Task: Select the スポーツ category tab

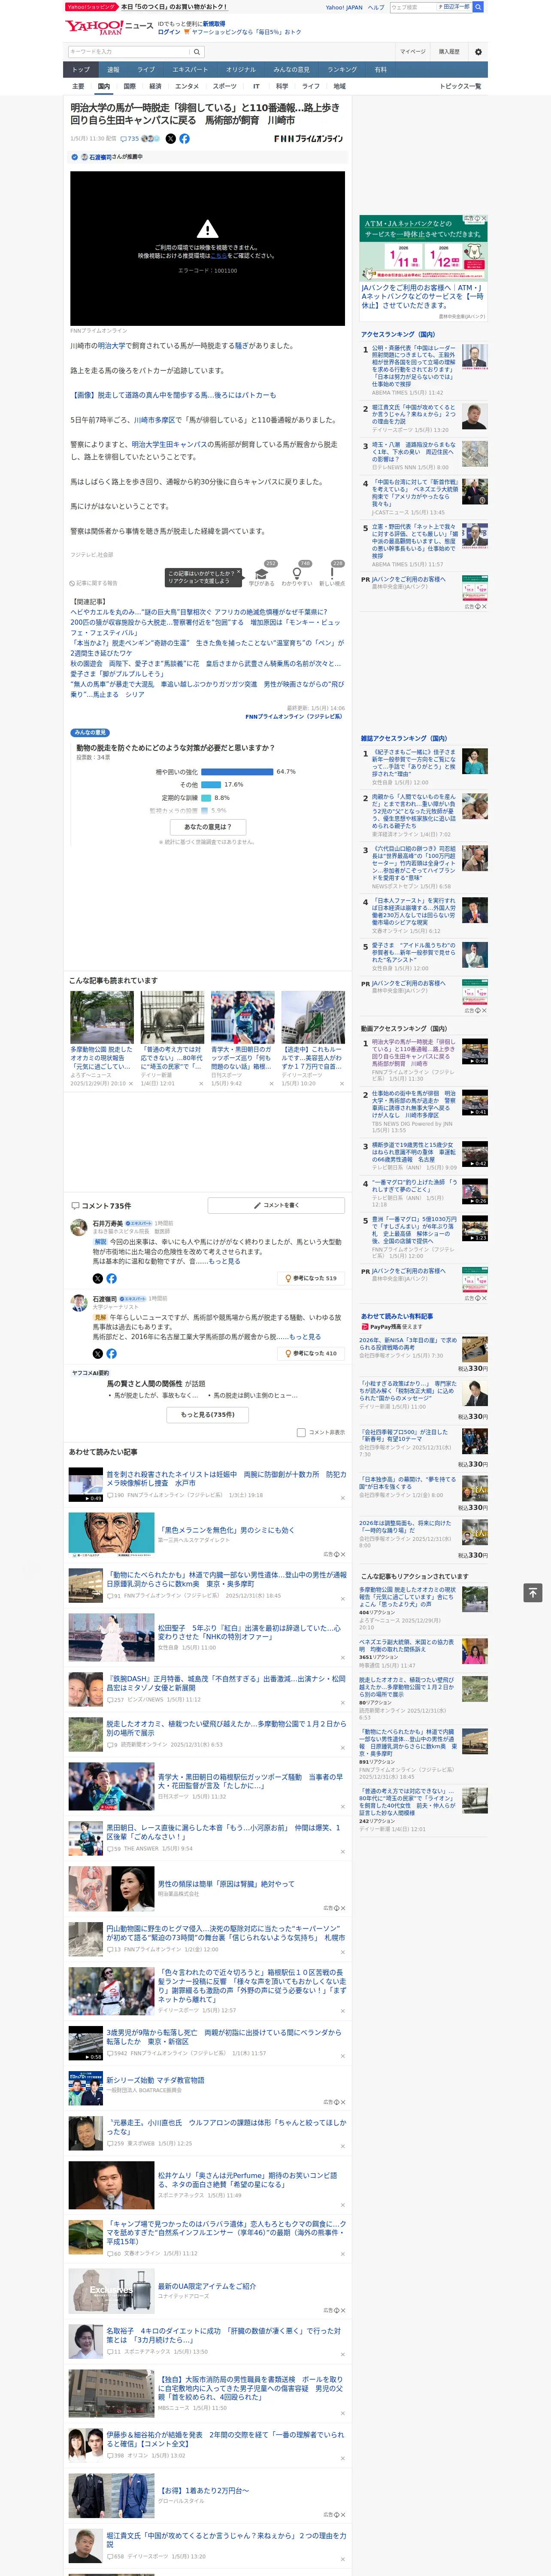Action: pos(225,86)
